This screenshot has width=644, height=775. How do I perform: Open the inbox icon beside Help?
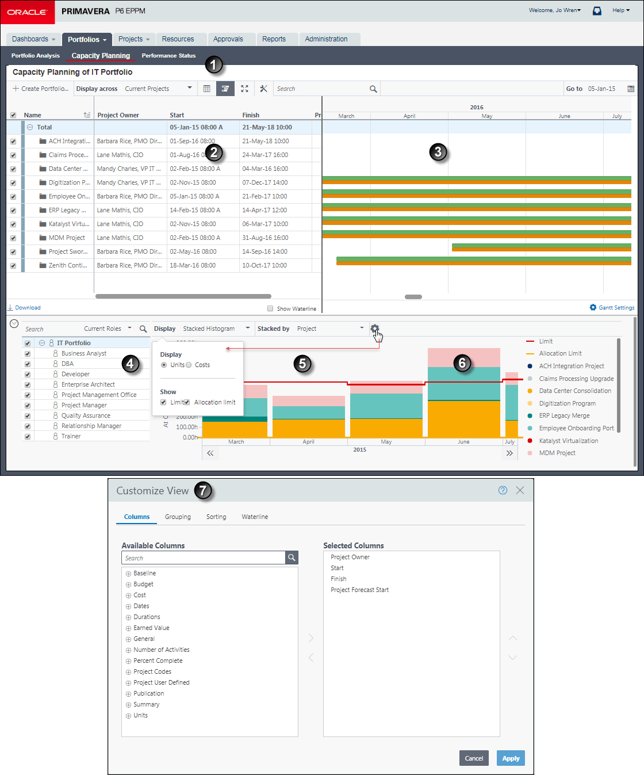pyautogui.click(x=597, y=10)
